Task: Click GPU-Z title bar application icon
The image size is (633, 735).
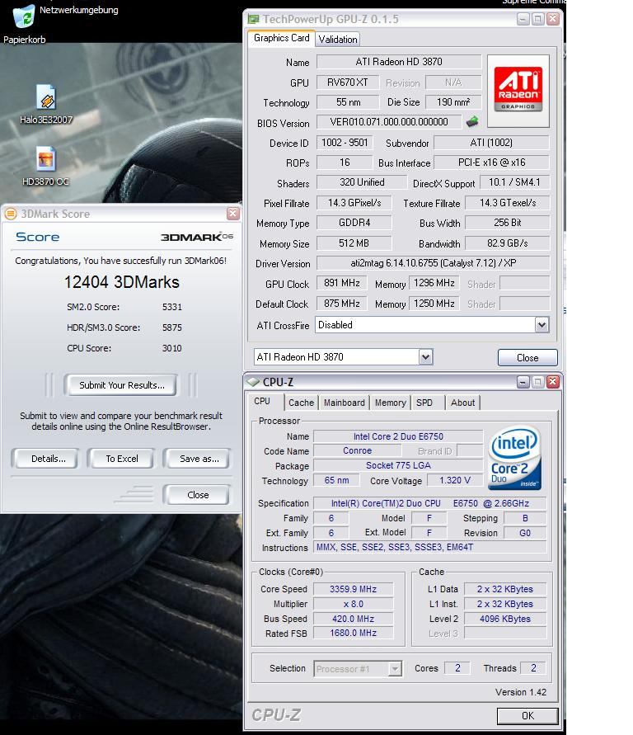Action: tap(253, 19)
